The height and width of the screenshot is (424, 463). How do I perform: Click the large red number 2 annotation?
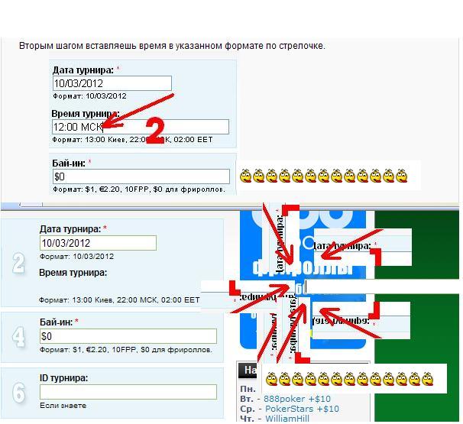[155, 131]
